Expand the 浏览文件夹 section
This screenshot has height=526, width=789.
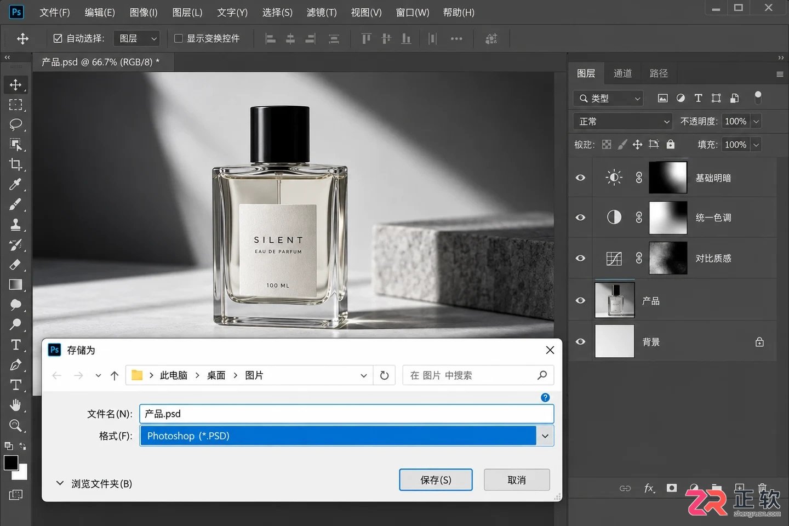(94, 483)
